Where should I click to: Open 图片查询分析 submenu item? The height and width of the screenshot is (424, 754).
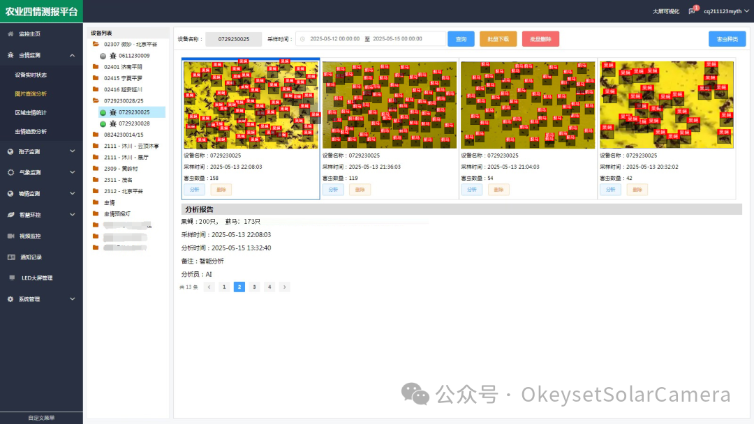point(31,93)
